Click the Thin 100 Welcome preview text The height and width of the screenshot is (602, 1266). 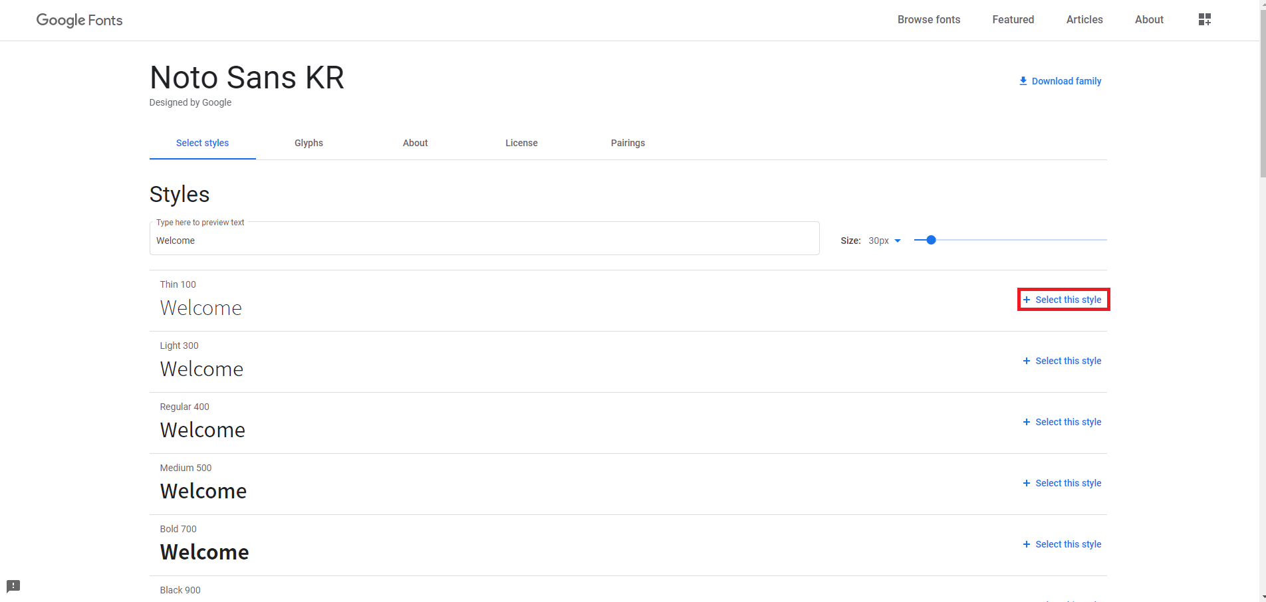coord(201,308)
